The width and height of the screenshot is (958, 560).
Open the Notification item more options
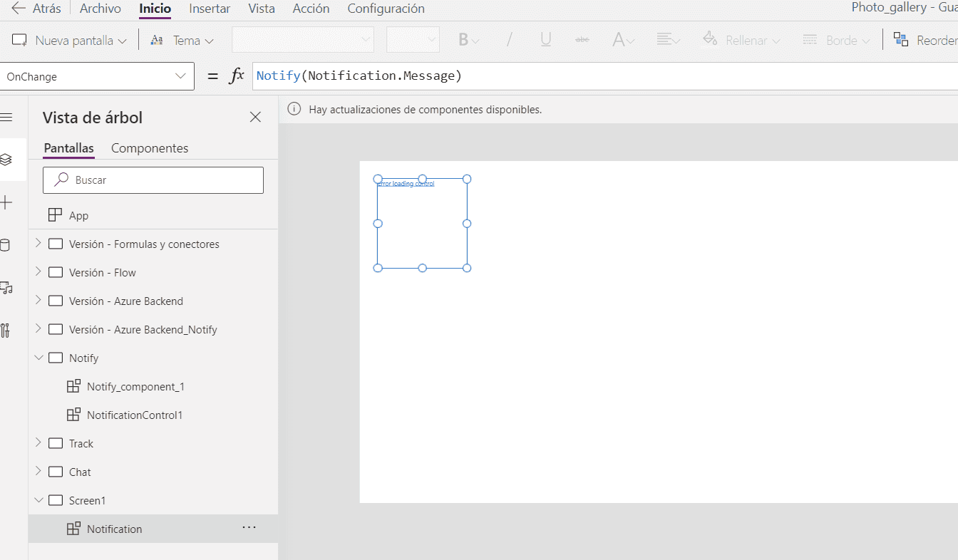pos(249,528)
